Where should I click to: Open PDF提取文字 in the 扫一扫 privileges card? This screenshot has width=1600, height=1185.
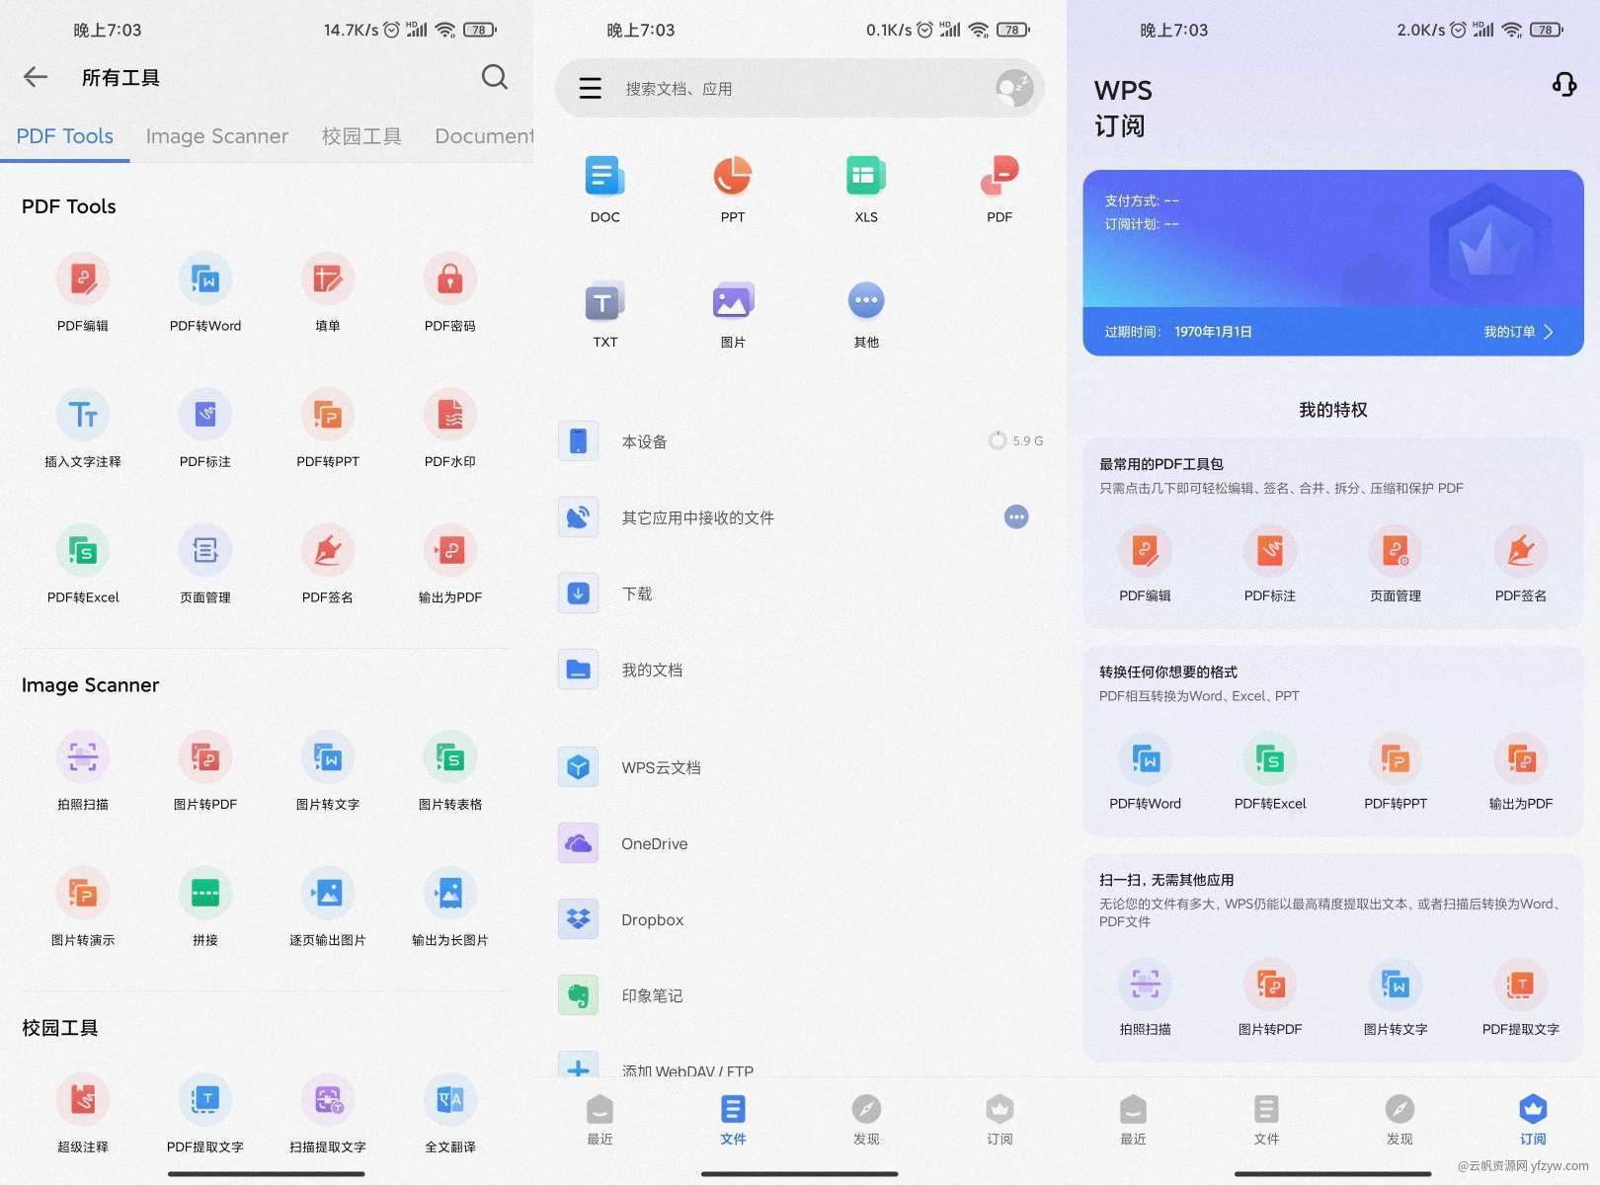click(x=1521, y=996)
